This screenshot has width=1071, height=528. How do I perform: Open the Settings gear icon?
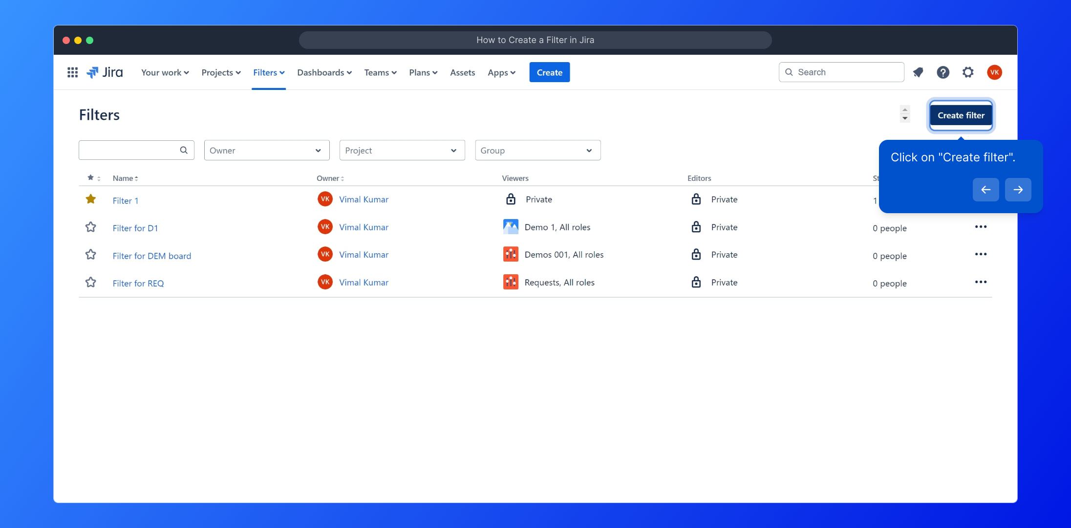tap(968, 72)
